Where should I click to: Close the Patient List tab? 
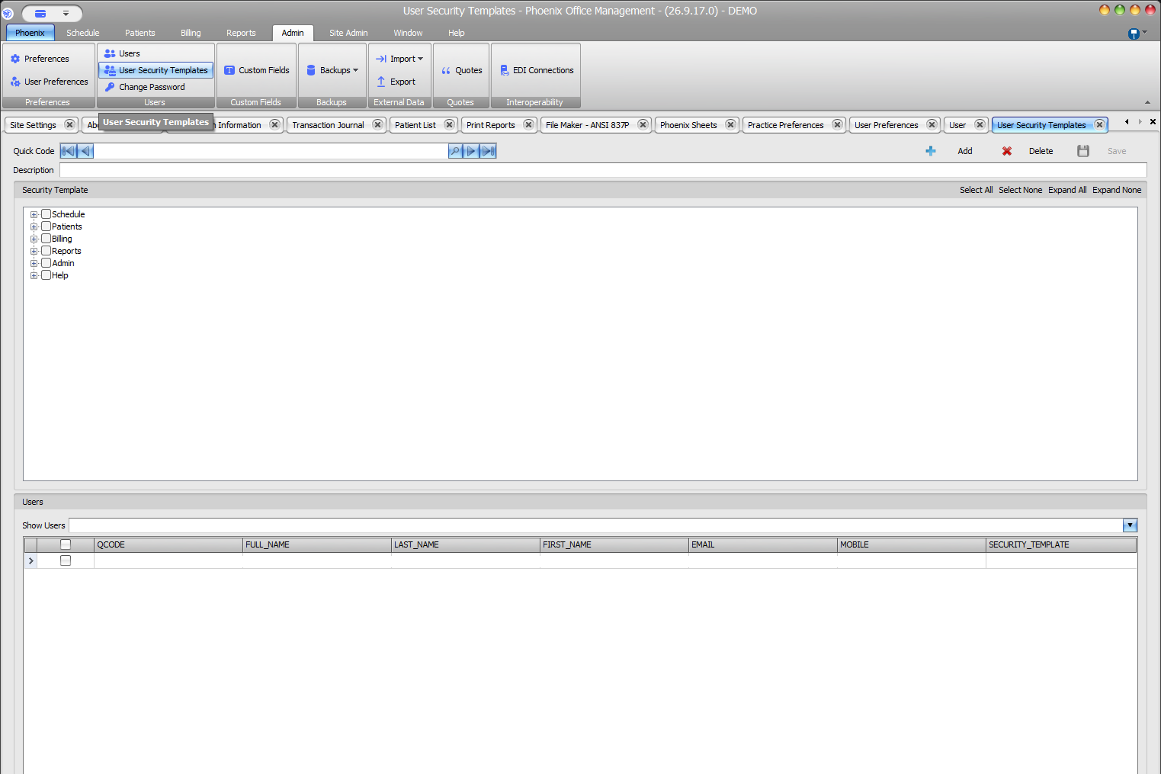tap(449, 124)
